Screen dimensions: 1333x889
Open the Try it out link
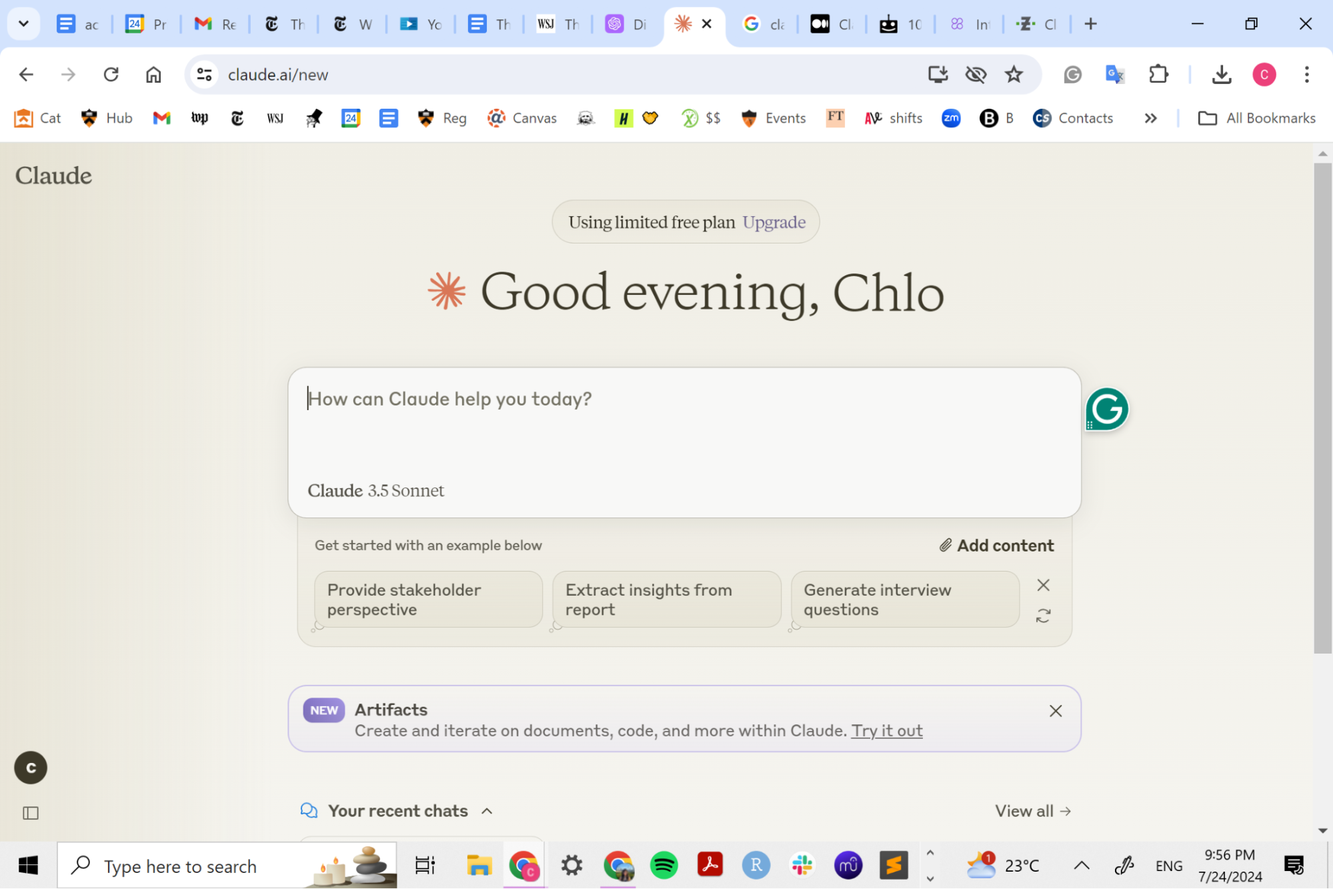tap(886, 730)
